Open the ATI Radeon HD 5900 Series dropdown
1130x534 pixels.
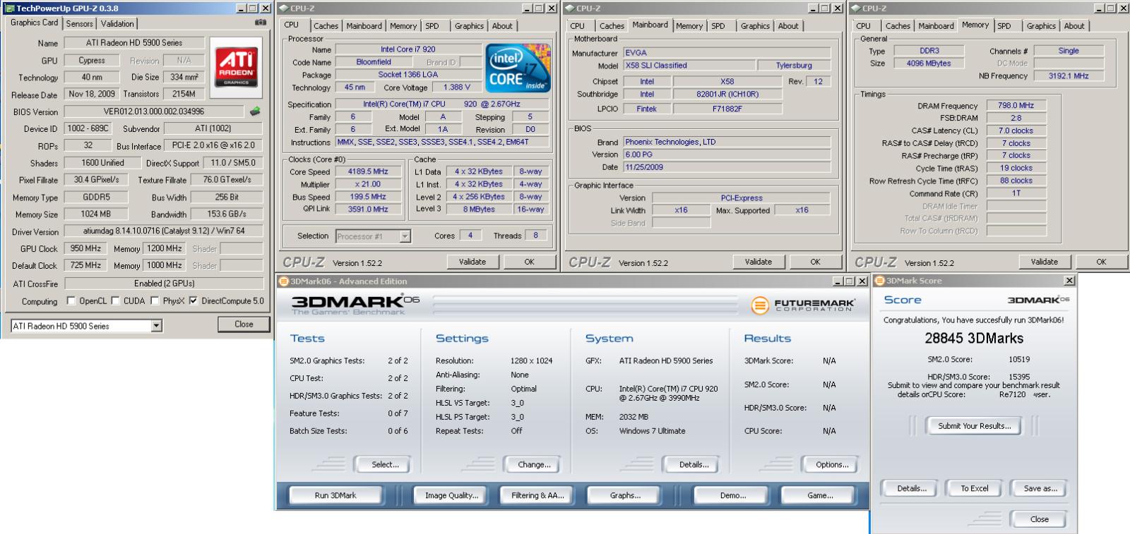[157, 326]
